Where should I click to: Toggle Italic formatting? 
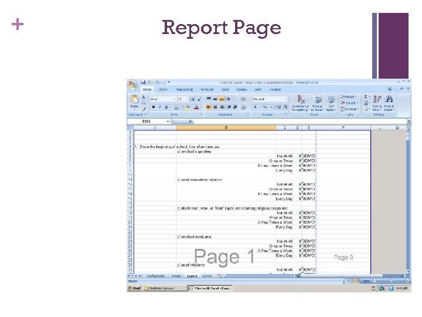click(x=159, y=107)
